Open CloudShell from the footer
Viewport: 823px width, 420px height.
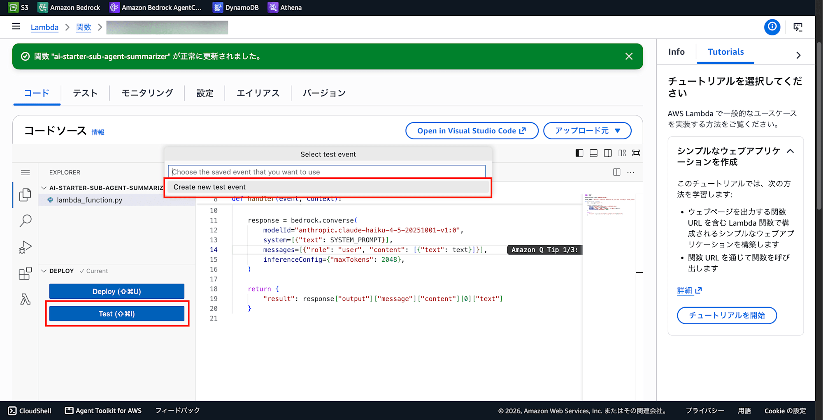(x=30, y=411)
